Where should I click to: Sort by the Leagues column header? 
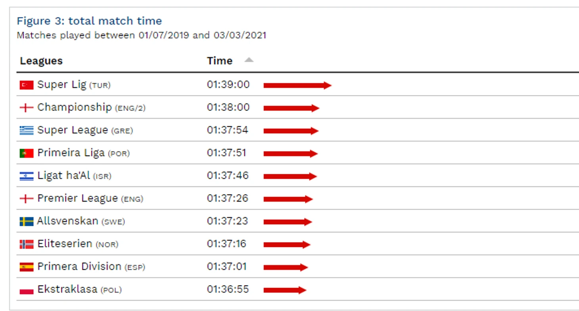[x=41, y=61]
